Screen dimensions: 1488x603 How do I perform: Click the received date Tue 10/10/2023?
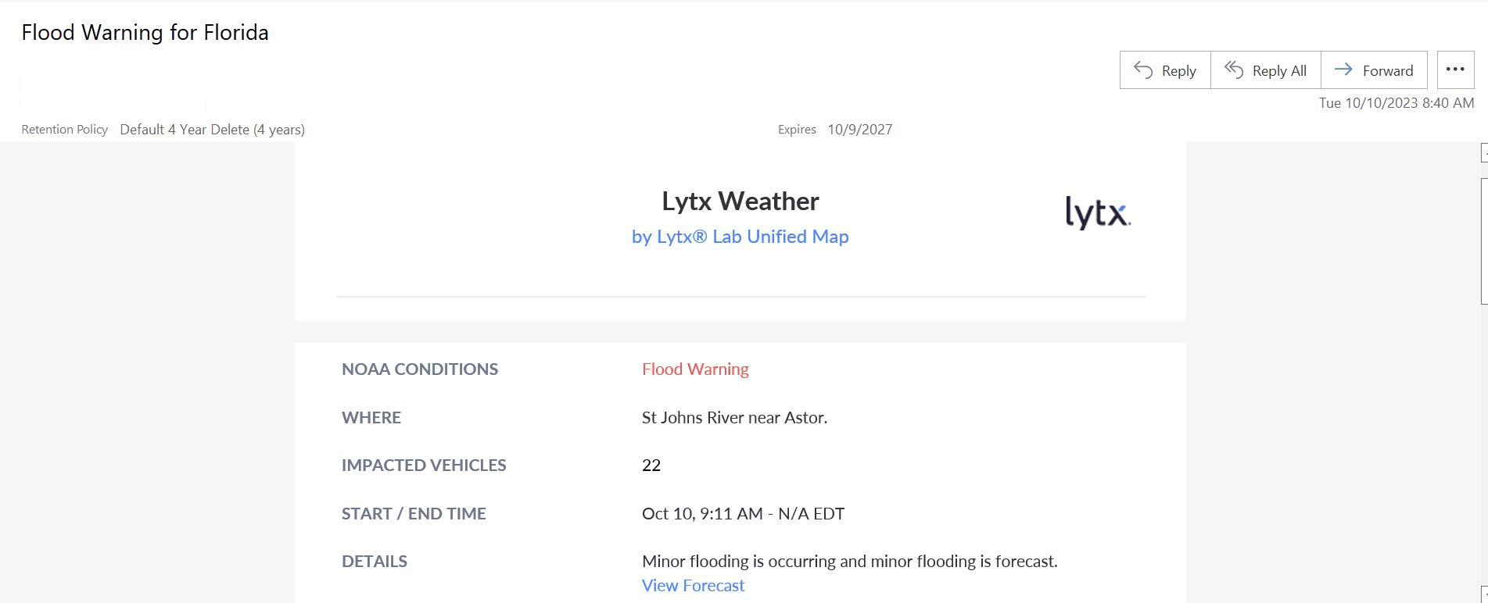[1368, 103]
